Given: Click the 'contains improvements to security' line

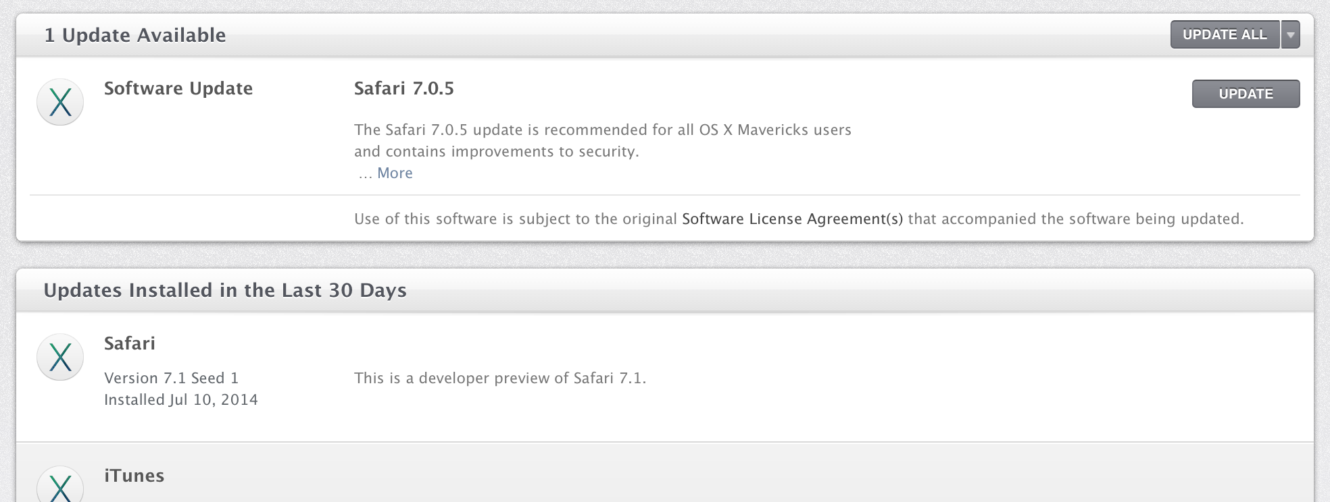Looking at the screenshot, I should click(x=497, y=151).
